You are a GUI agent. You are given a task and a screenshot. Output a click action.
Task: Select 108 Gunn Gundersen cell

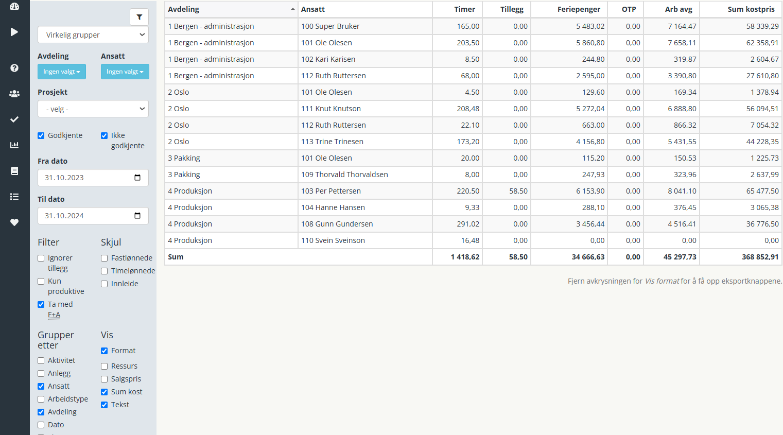[365, 224]
